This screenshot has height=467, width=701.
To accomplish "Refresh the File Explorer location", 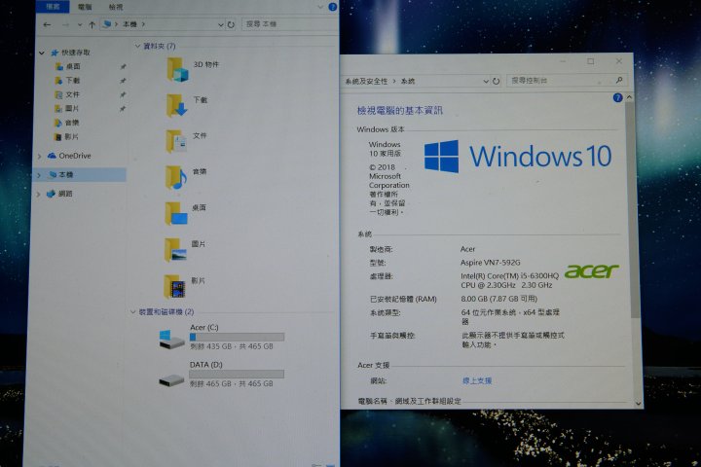I will 231,24.
